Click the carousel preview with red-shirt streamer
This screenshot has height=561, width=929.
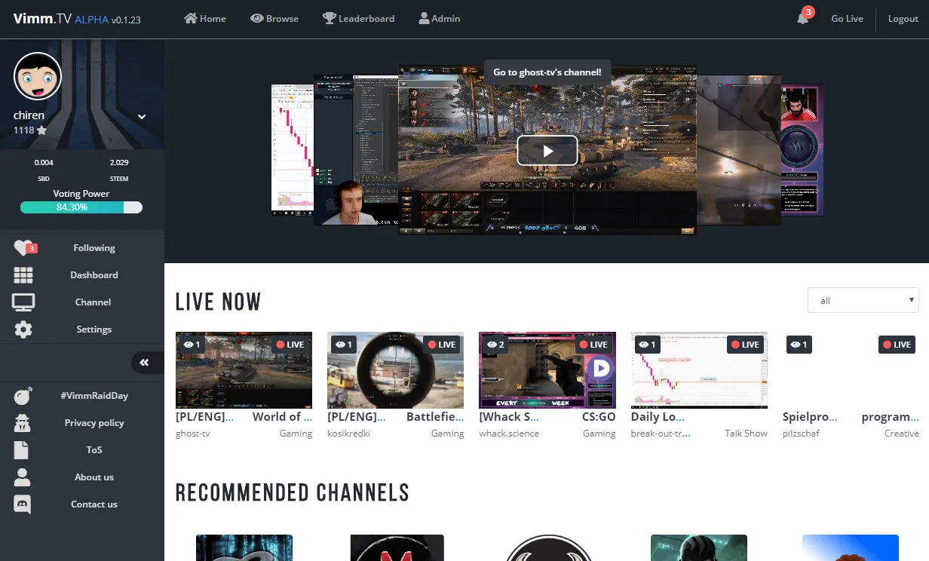click(802, 149)
